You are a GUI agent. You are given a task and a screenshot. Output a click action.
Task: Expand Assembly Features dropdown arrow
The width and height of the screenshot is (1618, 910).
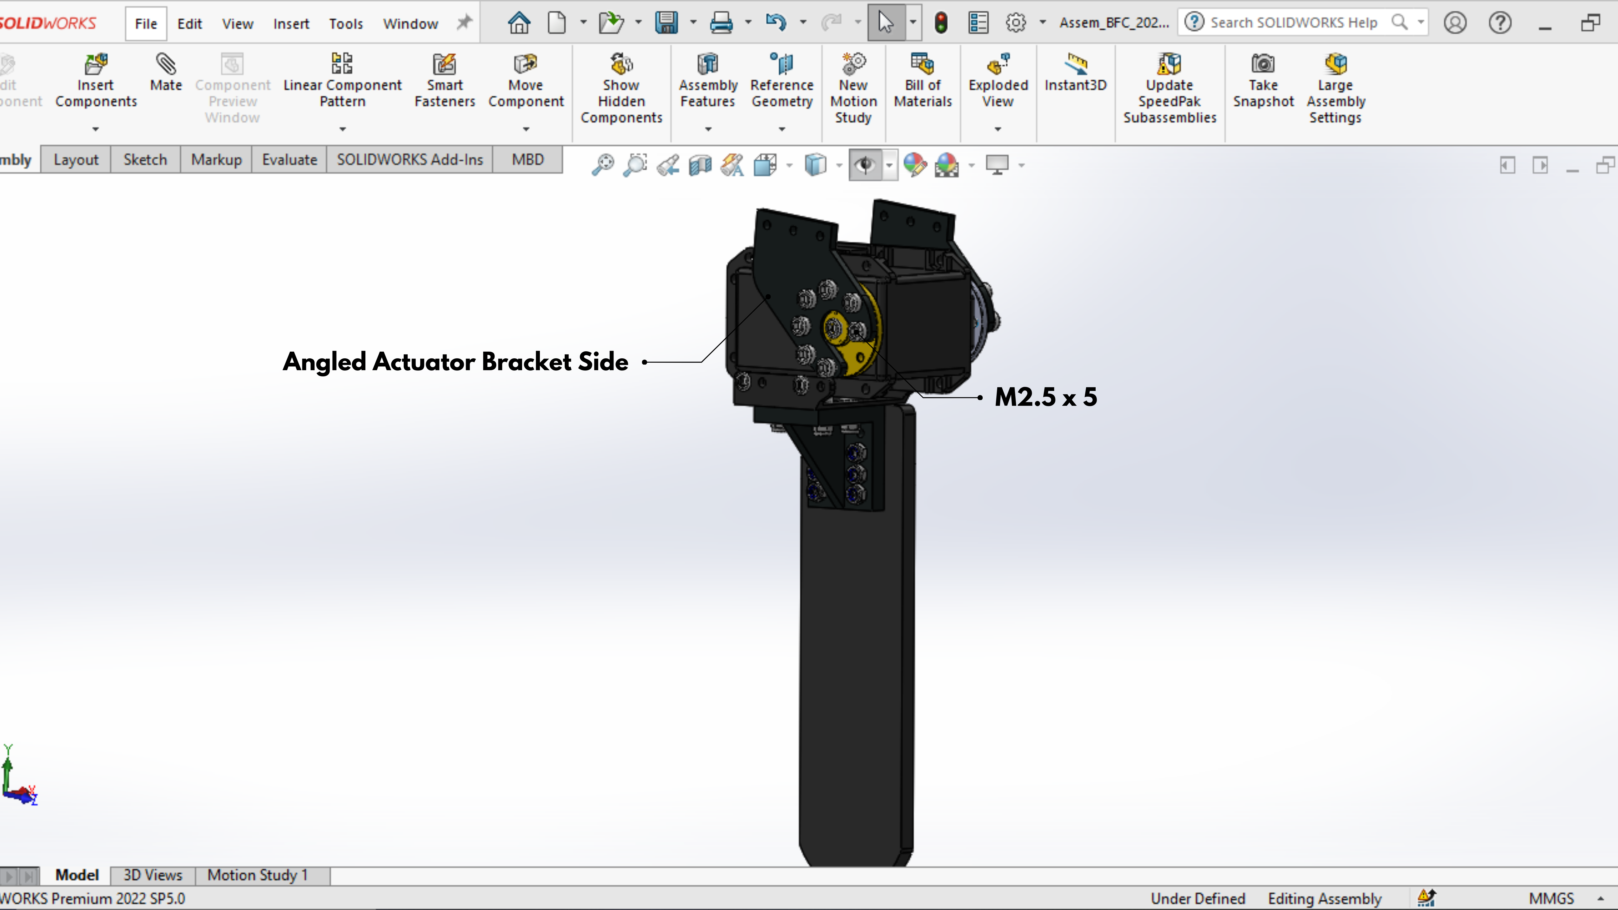(708, 129)
